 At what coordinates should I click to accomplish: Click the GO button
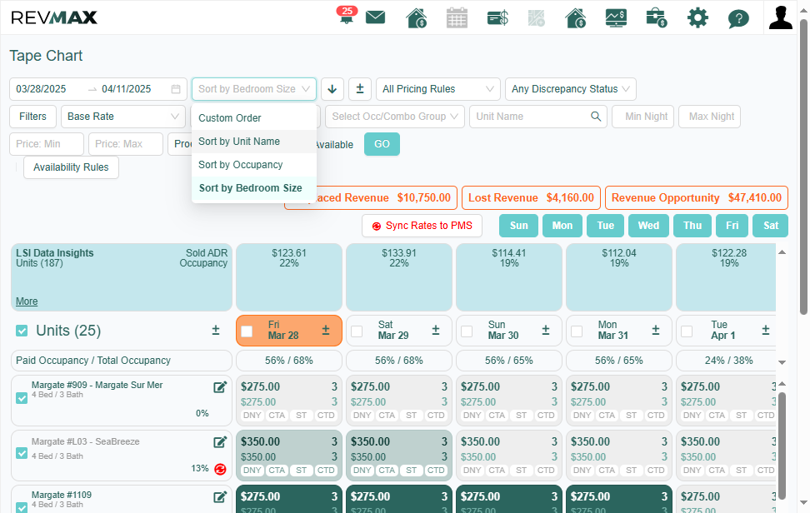click(x=382, y=144)
